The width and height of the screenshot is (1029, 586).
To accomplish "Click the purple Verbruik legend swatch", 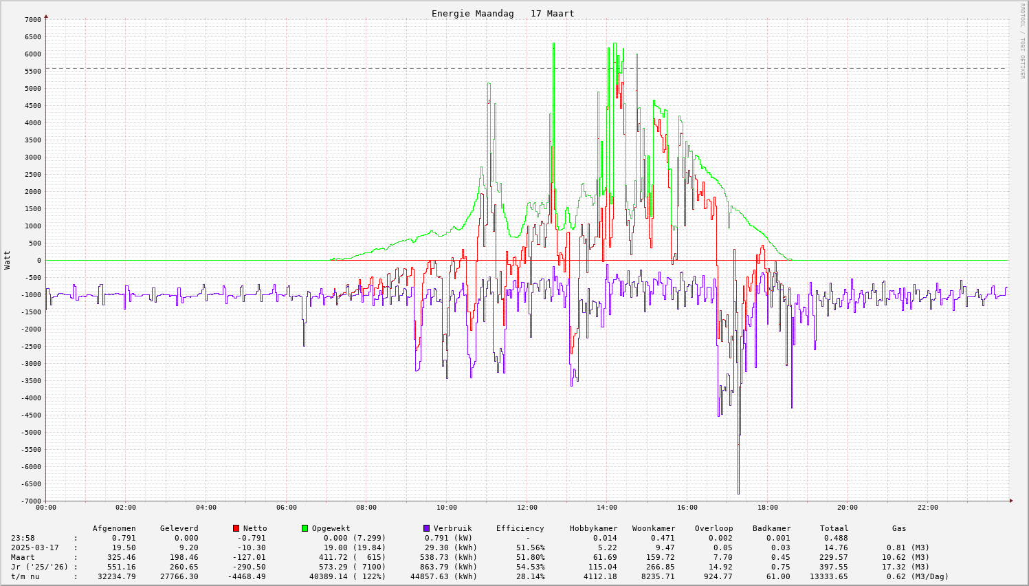I will coord(426,528).
